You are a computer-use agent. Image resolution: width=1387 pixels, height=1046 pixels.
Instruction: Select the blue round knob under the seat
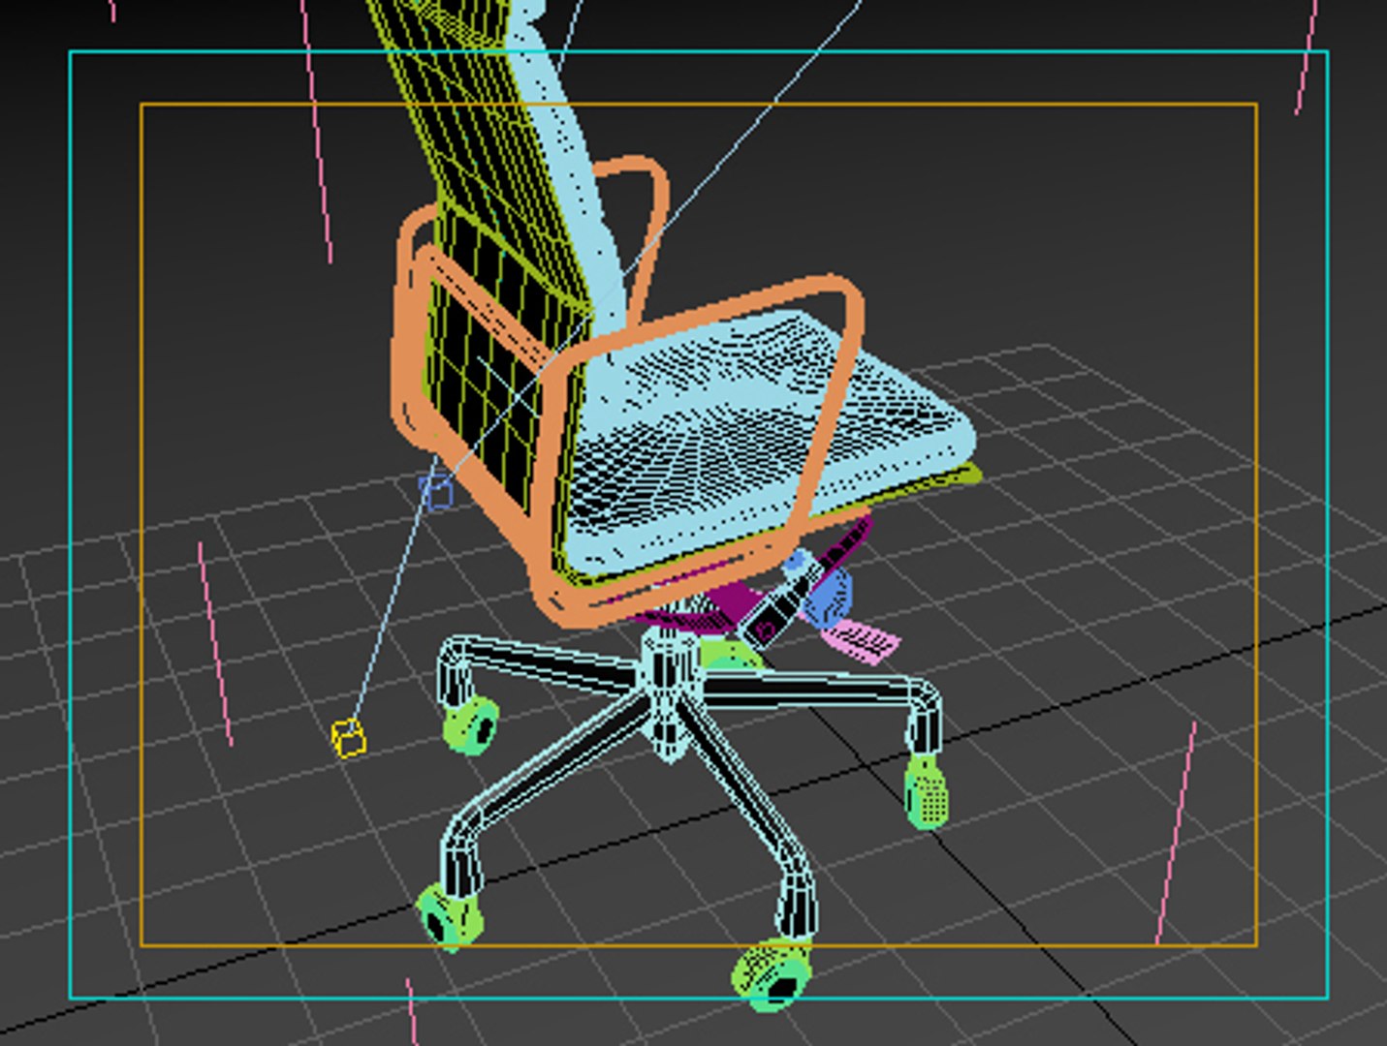click(x=829, y=596)
